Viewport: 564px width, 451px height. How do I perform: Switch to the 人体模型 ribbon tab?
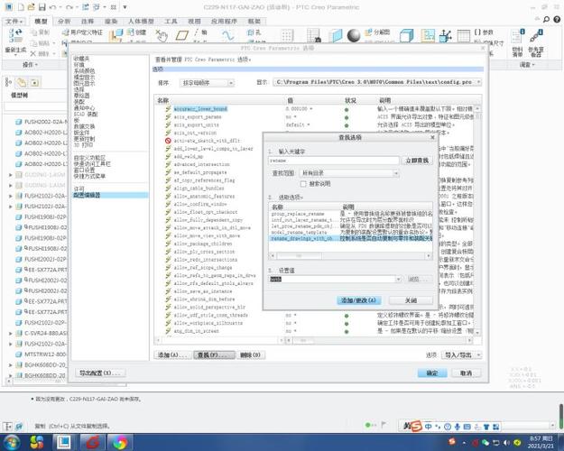(x=141, y=22)
